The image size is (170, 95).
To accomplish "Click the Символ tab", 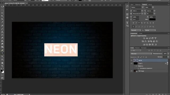I will click(144, 5).
